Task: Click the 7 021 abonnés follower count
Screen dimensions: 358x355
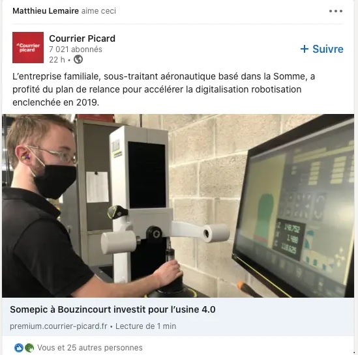Action: pos(76,50)
